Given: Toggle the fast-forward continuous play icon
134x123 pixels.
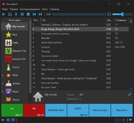Looking at the screenshot, I should tap(124, 120).
